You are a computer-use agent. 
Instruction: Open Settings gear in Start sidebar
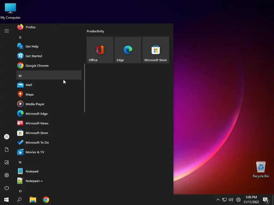tap(7, 175)
